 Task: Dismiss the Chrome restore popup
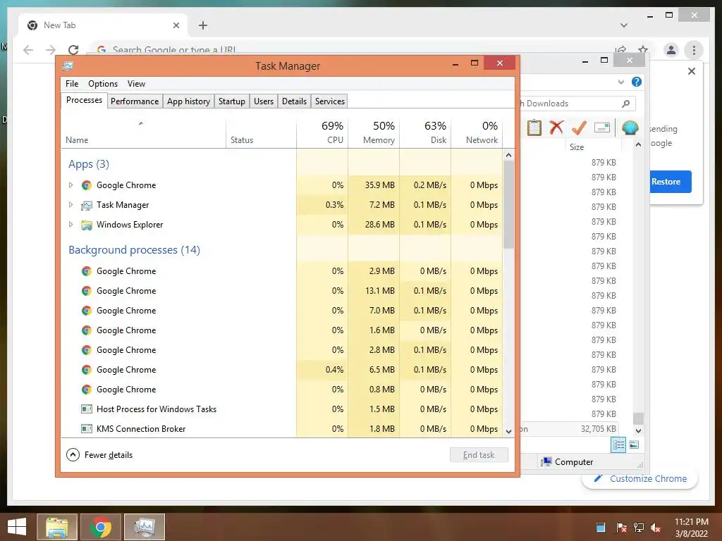click(691, 71)
